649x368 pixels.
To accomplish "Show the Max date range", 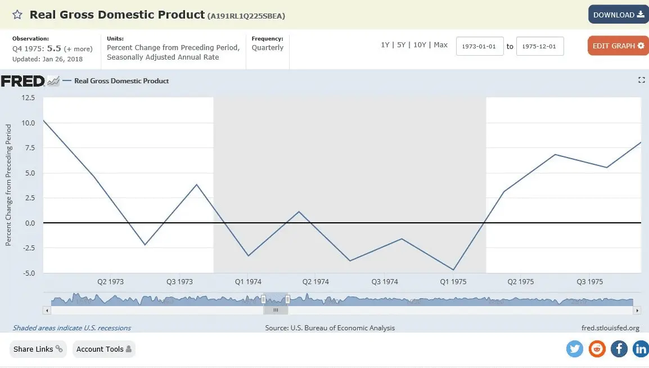I will [441, 45].
